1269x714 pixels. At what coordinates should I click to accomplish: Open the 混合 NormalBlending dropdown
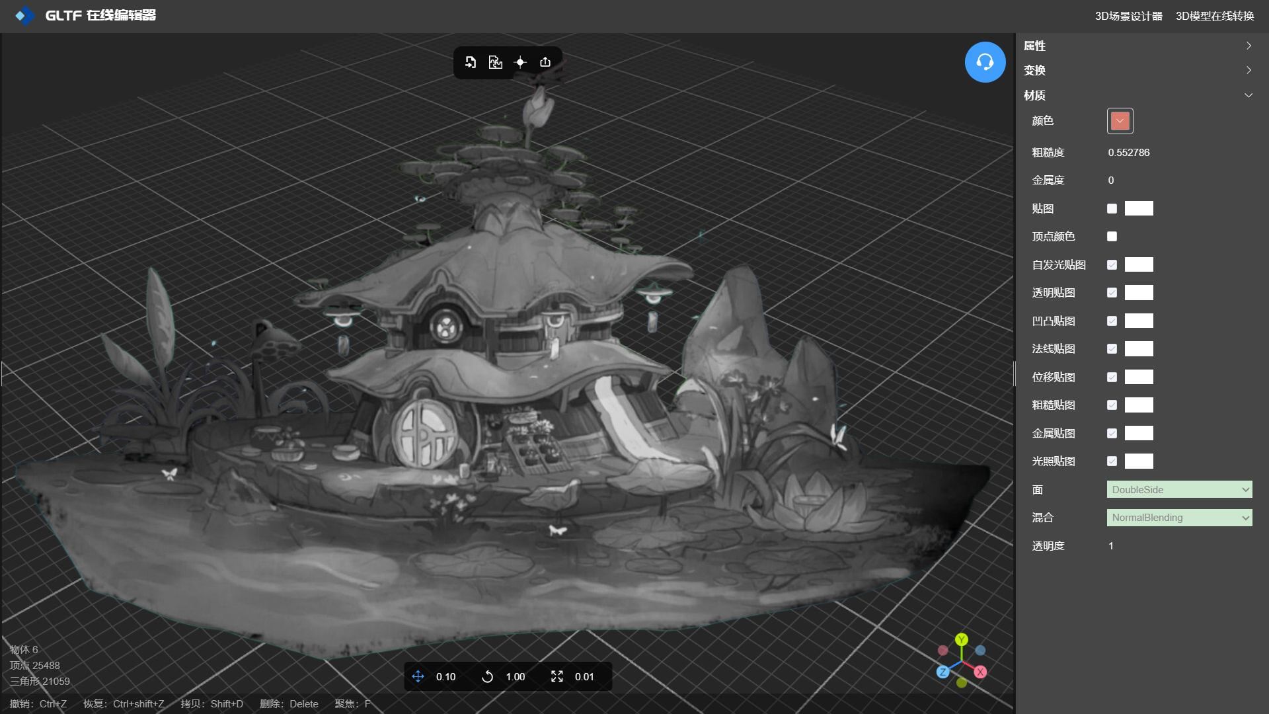[x=1179, y=518]
